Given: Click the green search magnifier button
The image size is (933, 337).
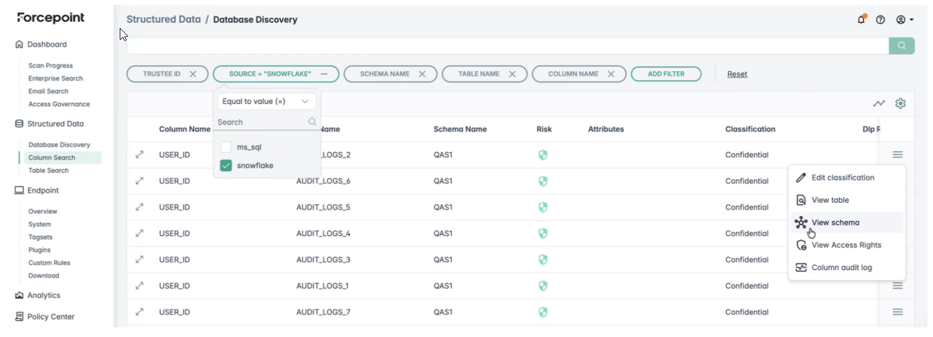Looking at the screenshot, I should click(902, 46).
